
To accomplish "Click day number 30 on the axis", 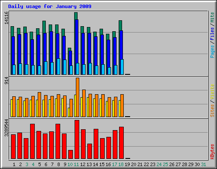I will [x=197, y=164].
